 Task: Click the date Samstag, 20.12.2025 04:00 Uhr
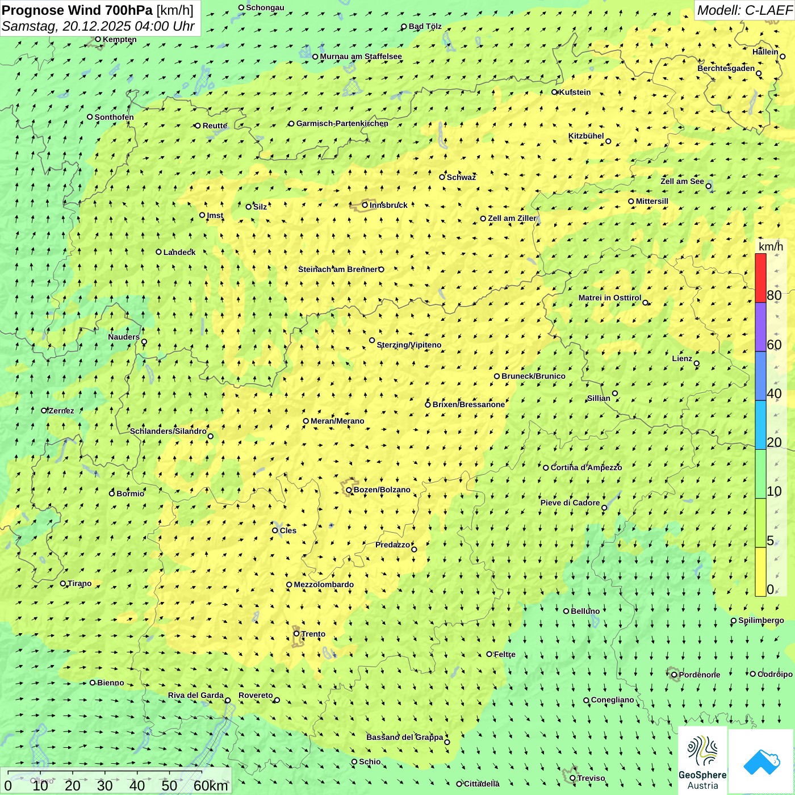coord(98,26)
